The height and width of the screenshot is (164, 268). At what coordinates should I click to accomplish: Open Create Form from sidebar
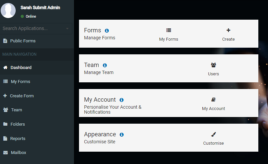click(x=37, y=96)
